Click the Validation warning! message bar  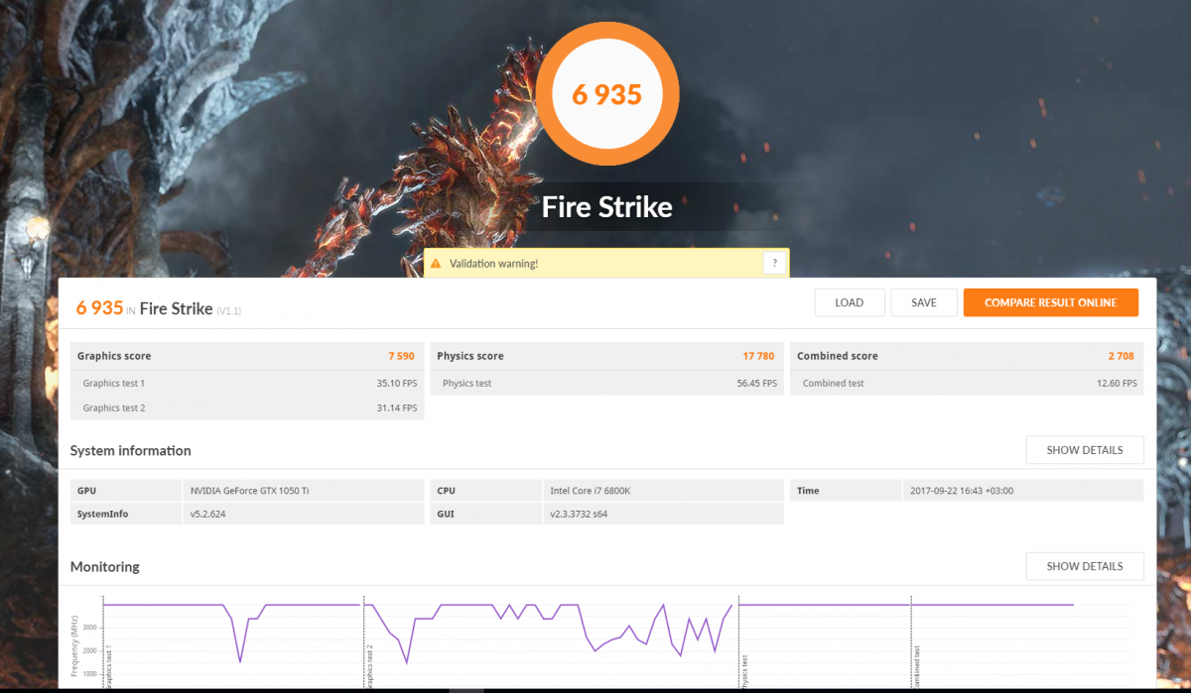[606, 264]
